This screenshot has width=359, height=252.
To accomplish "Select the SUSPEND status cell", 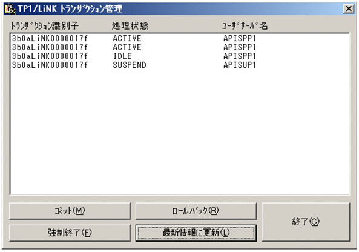I will [130, 65].
